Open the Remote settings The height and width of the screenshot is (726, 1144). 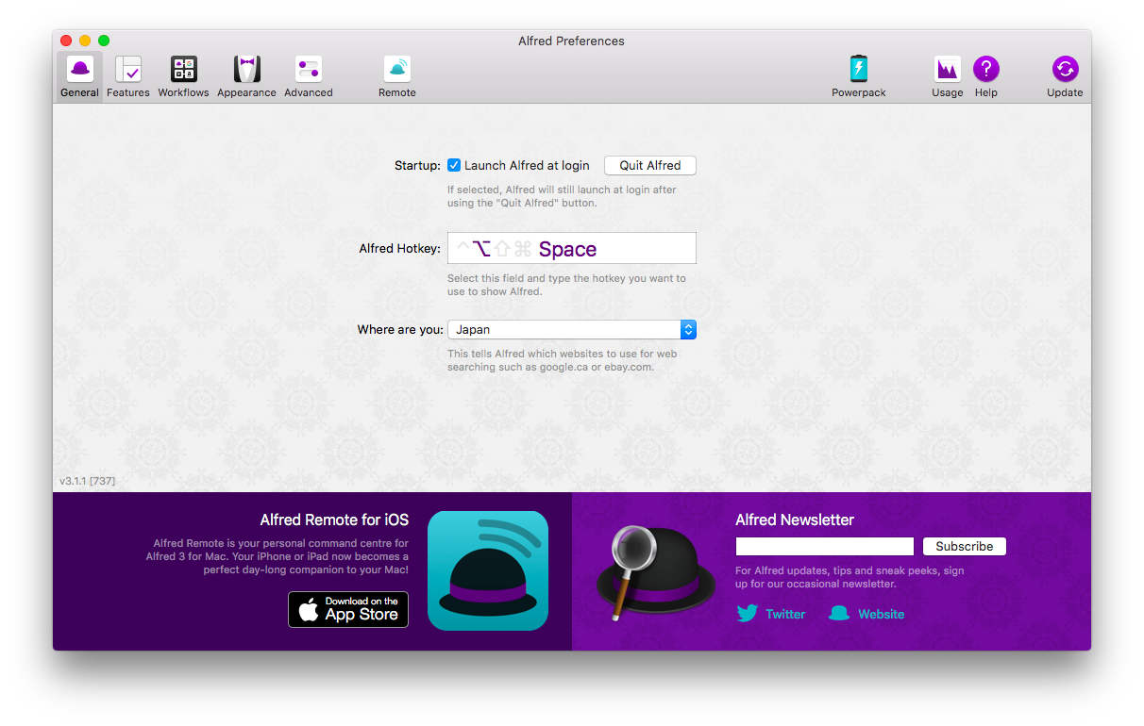coord(397,75)
